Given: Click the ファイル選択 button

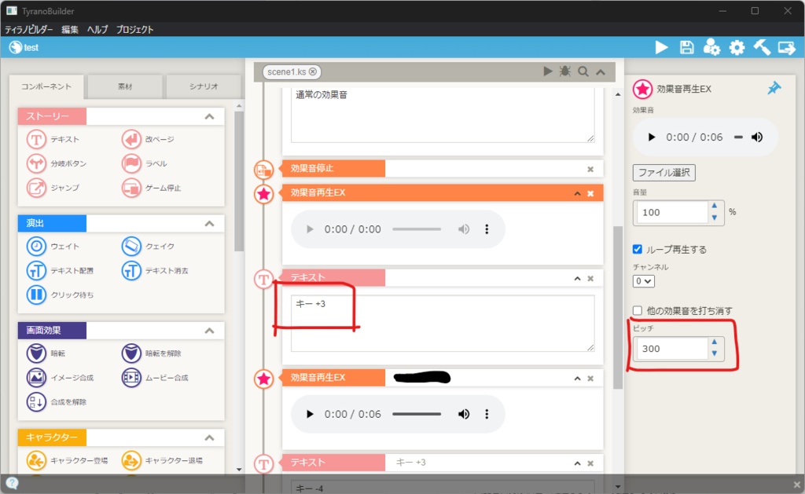Looking at the screenshot, I should click(663, 172).
